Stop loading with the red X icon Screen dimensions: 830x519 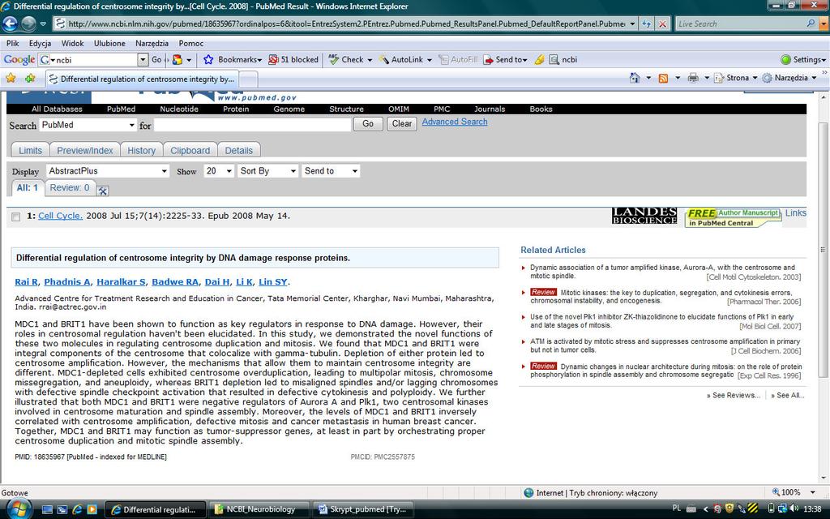tap(661, 24)
